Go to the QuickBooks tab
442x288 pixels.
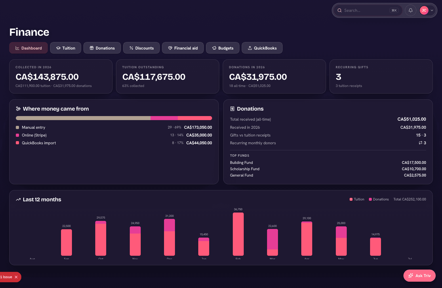(262, 48)
